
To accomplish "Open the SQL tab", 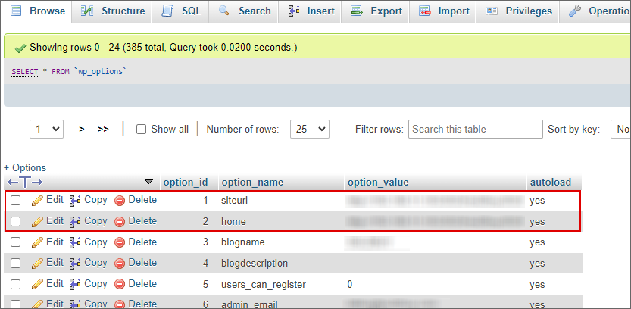I will (x=182, y=11).
